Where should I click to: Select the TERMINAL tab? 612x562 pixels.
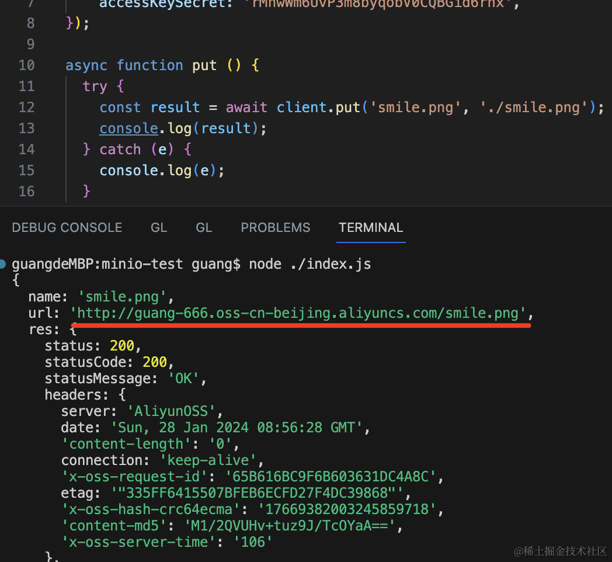[371, 227]
